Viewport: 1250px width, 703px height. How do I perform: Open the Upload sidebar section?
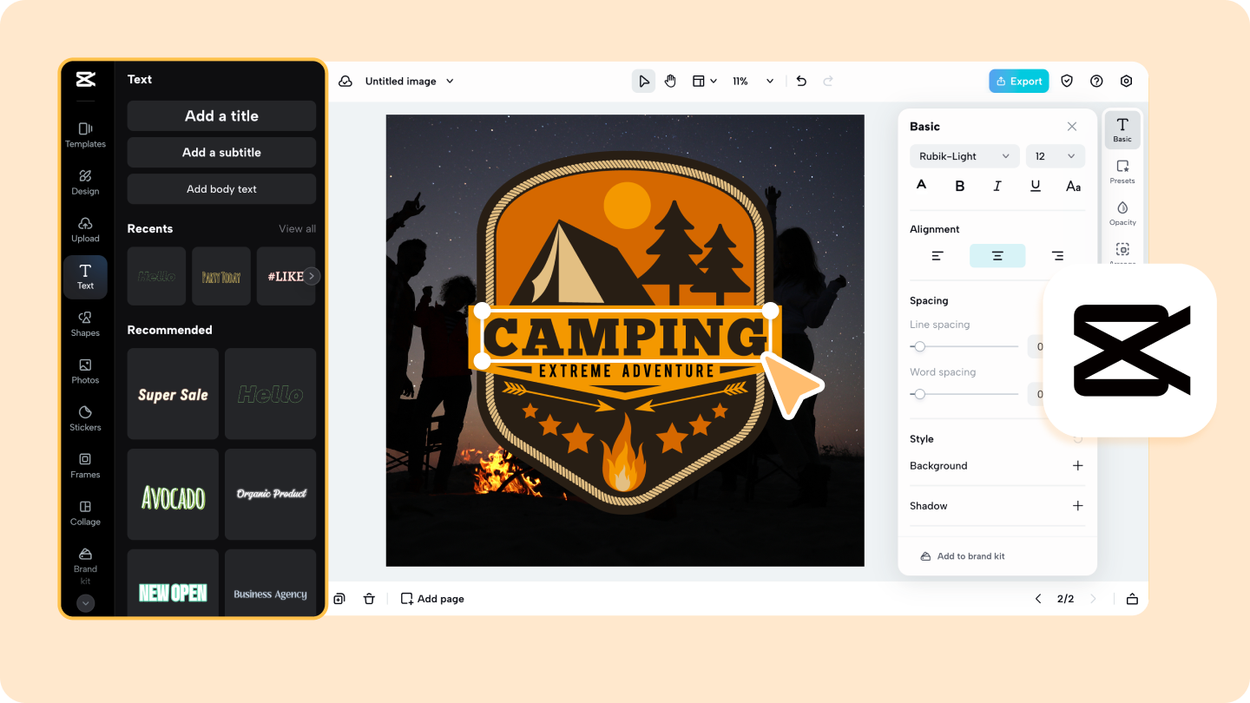tap(85, 229)
